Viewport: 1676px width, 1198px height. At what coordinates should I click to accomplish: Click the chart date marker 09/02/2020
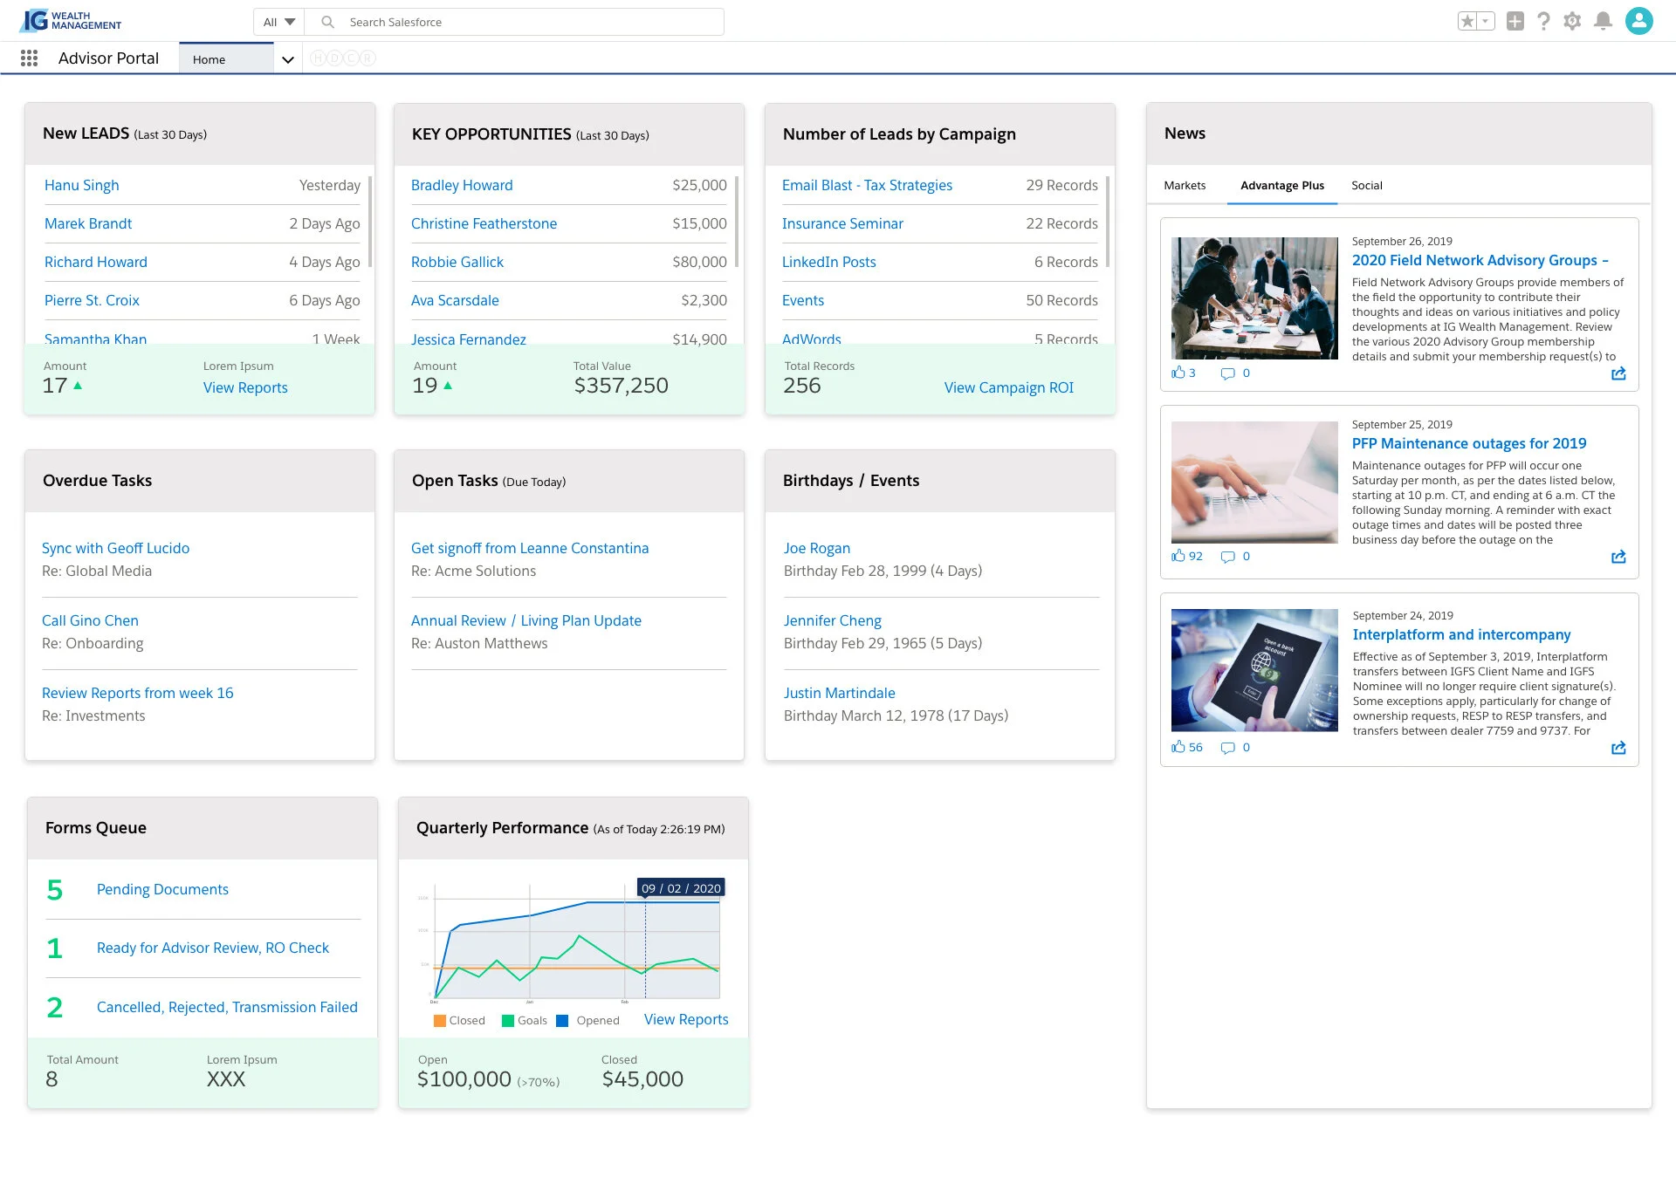pos(681,888)
